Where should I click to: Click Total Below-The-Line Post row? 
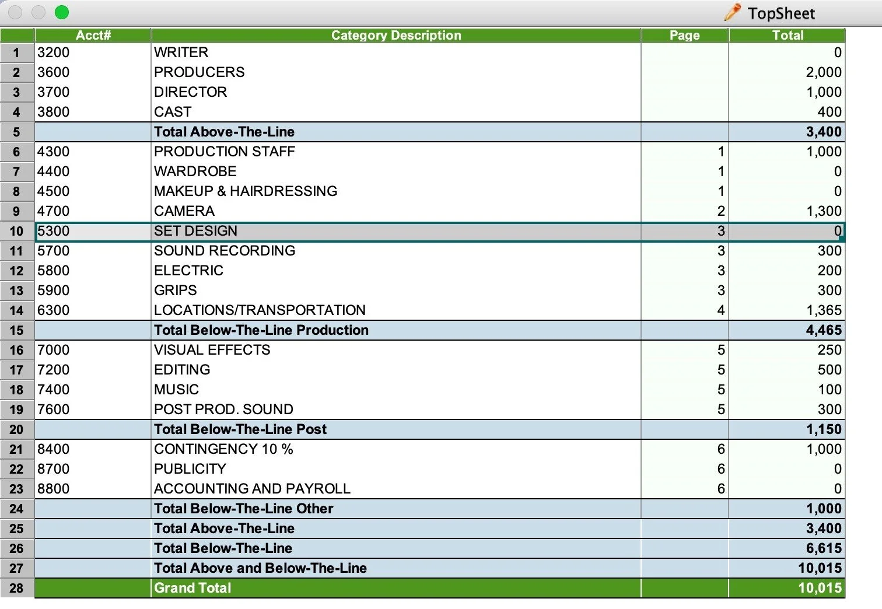click(440, 429)
